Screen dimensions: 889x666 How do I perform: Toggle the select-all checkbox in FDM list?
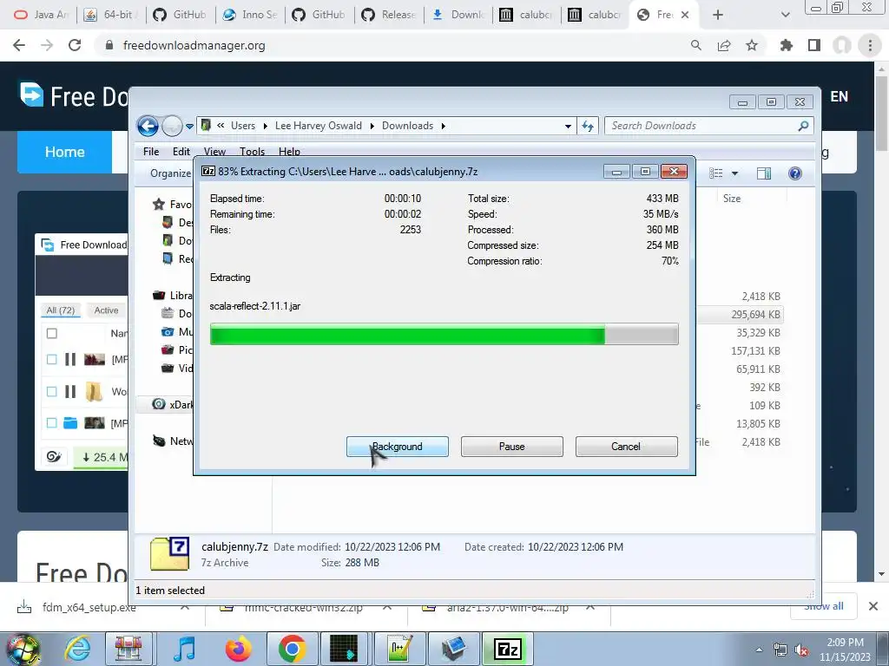pyautogui.click(x=51, y=333)
